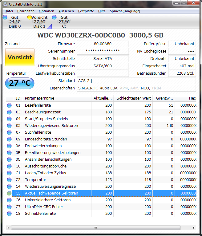Screen dimensions: 202x236
Task: Click the blue status orb for C:
Action: 54,17
